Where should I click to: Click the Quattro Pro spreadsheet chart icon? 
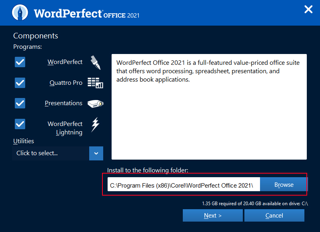pos(95,83)
